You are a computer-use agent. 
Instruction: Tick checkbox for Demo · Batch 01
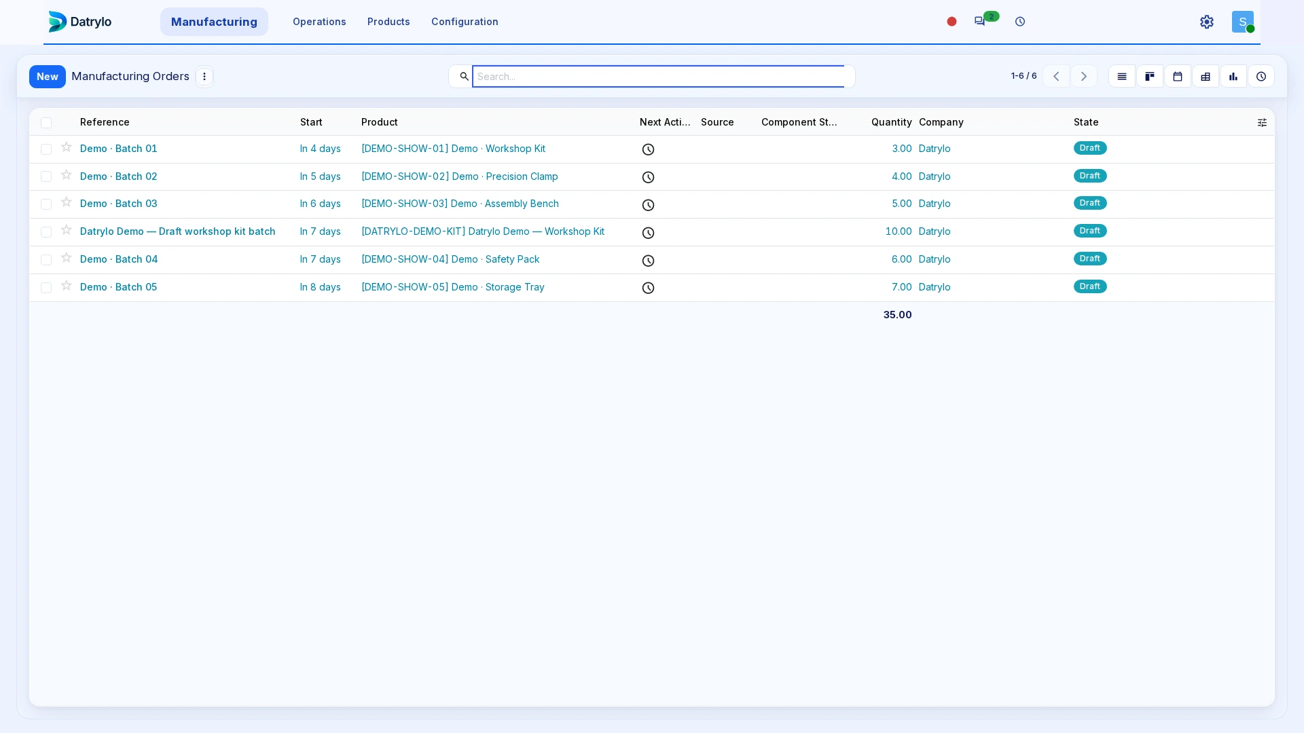46,149
